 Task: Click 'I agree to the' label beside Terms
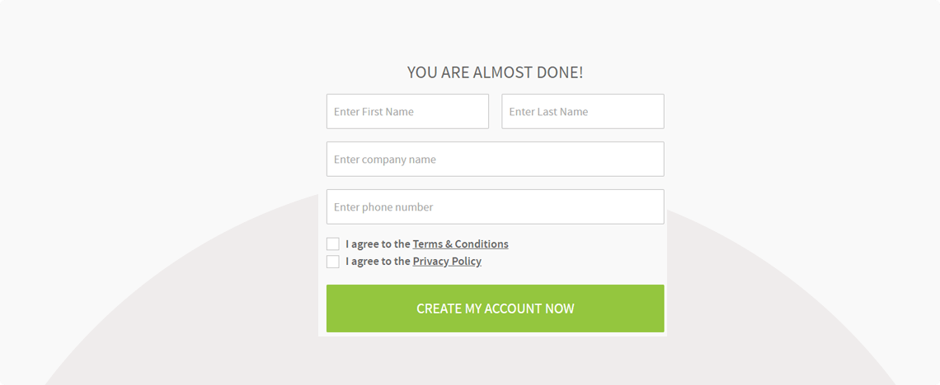point(378,244)
